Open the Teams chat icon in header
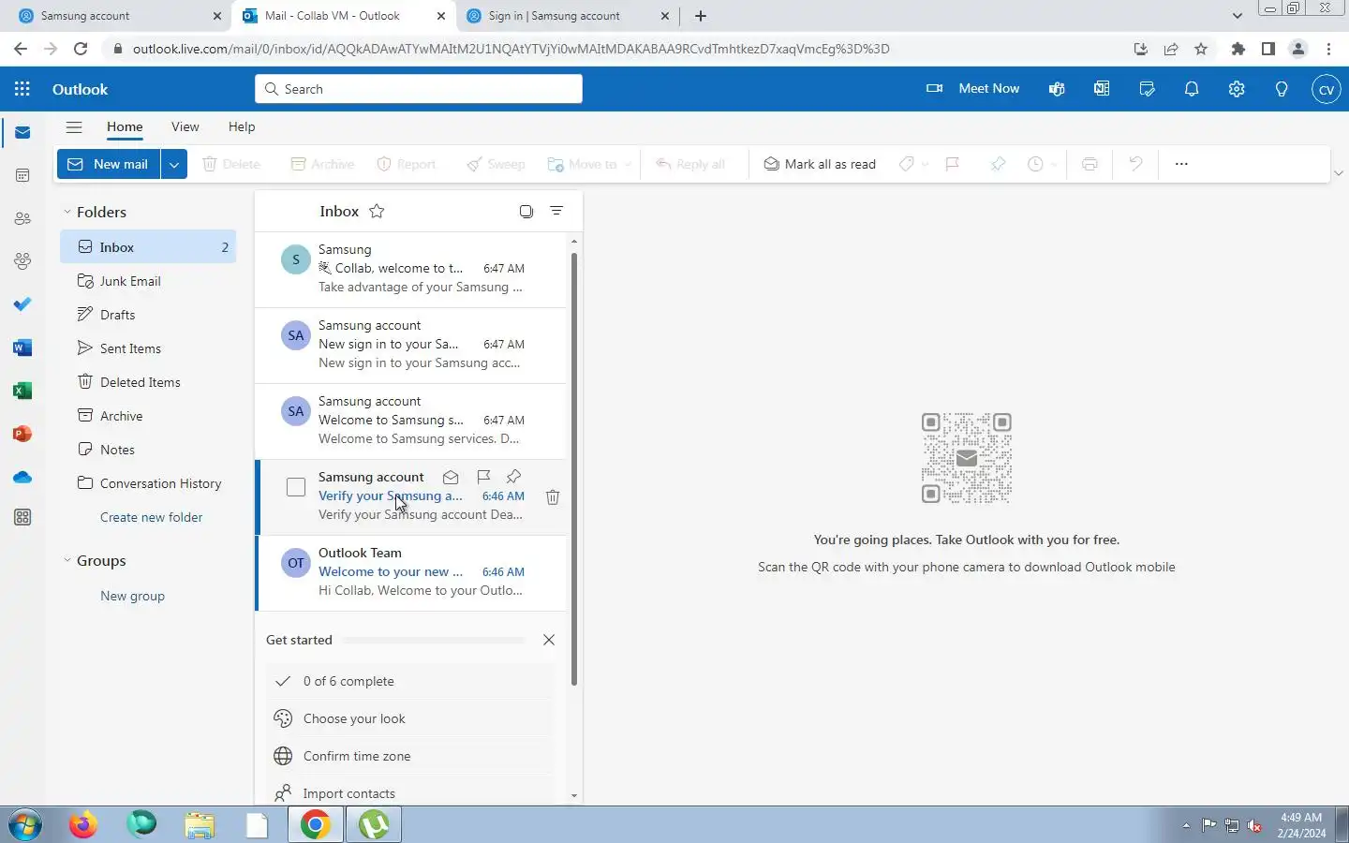The image size is (1349, 843). (1057, 89)
